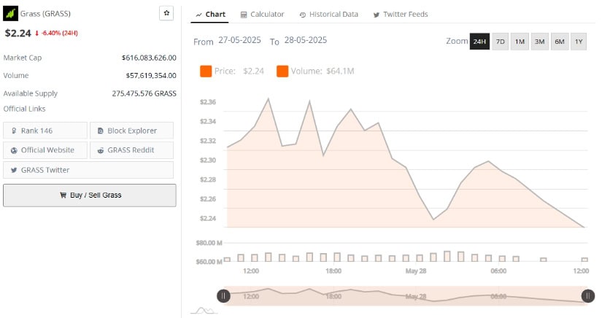Click the $80.00 M volume axis label

click(x=209, y=243)
